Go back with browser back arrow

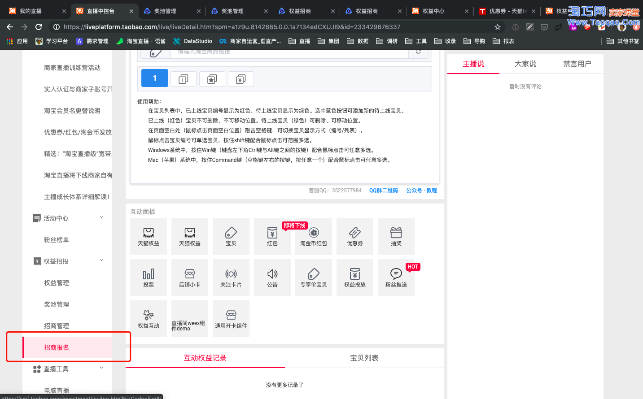point(10,27)
